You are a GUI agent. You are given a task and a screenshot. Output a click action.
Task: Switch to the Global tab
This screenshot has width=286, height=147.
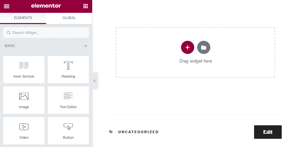(x=69, y=18)
